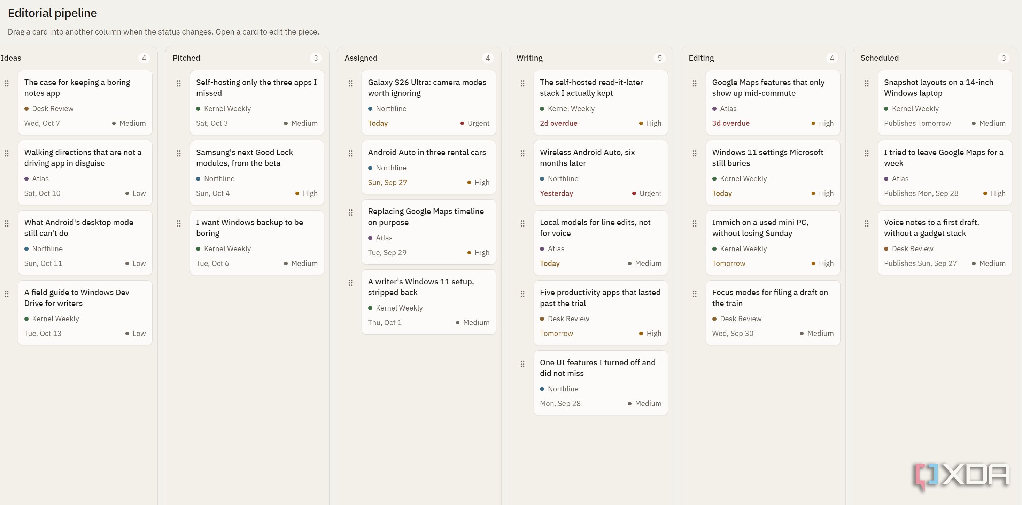
Task: Click 'Publishes Mon, Sep 28' date text
Action: coord(921,193)
